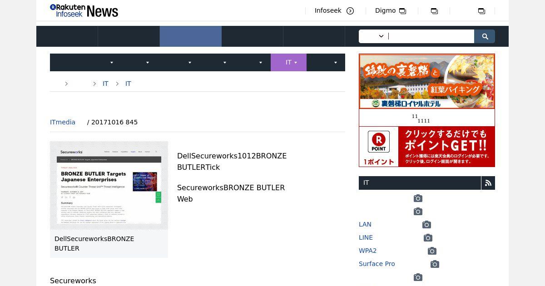The image size is (545, 286).
Task: Open the LINE sidebar article link
Action: coord(366,237)
